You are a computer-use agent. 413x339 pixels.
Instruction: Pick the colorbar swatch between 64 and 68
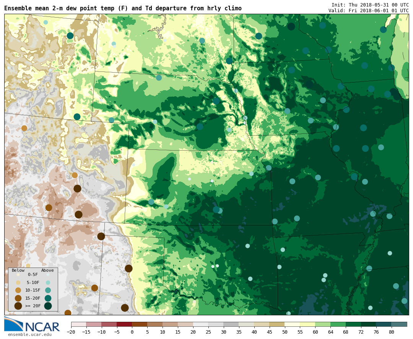pyautogui.click(x=338, y=324)
